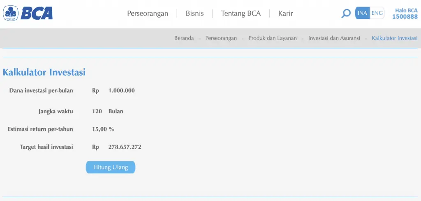Select the 15,00 % return value

[x=103, y=129]
